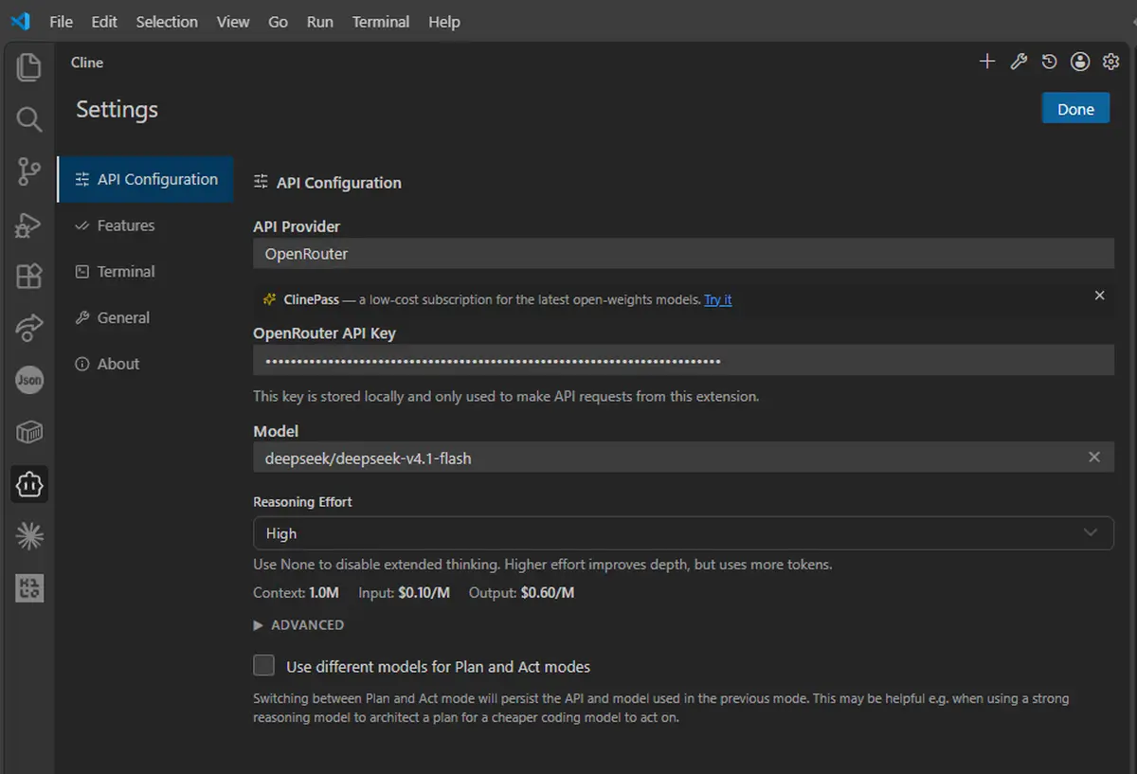Open Cline task history icon
Viewport: 1137px width, 774px height.
(x=1049, y=62)
